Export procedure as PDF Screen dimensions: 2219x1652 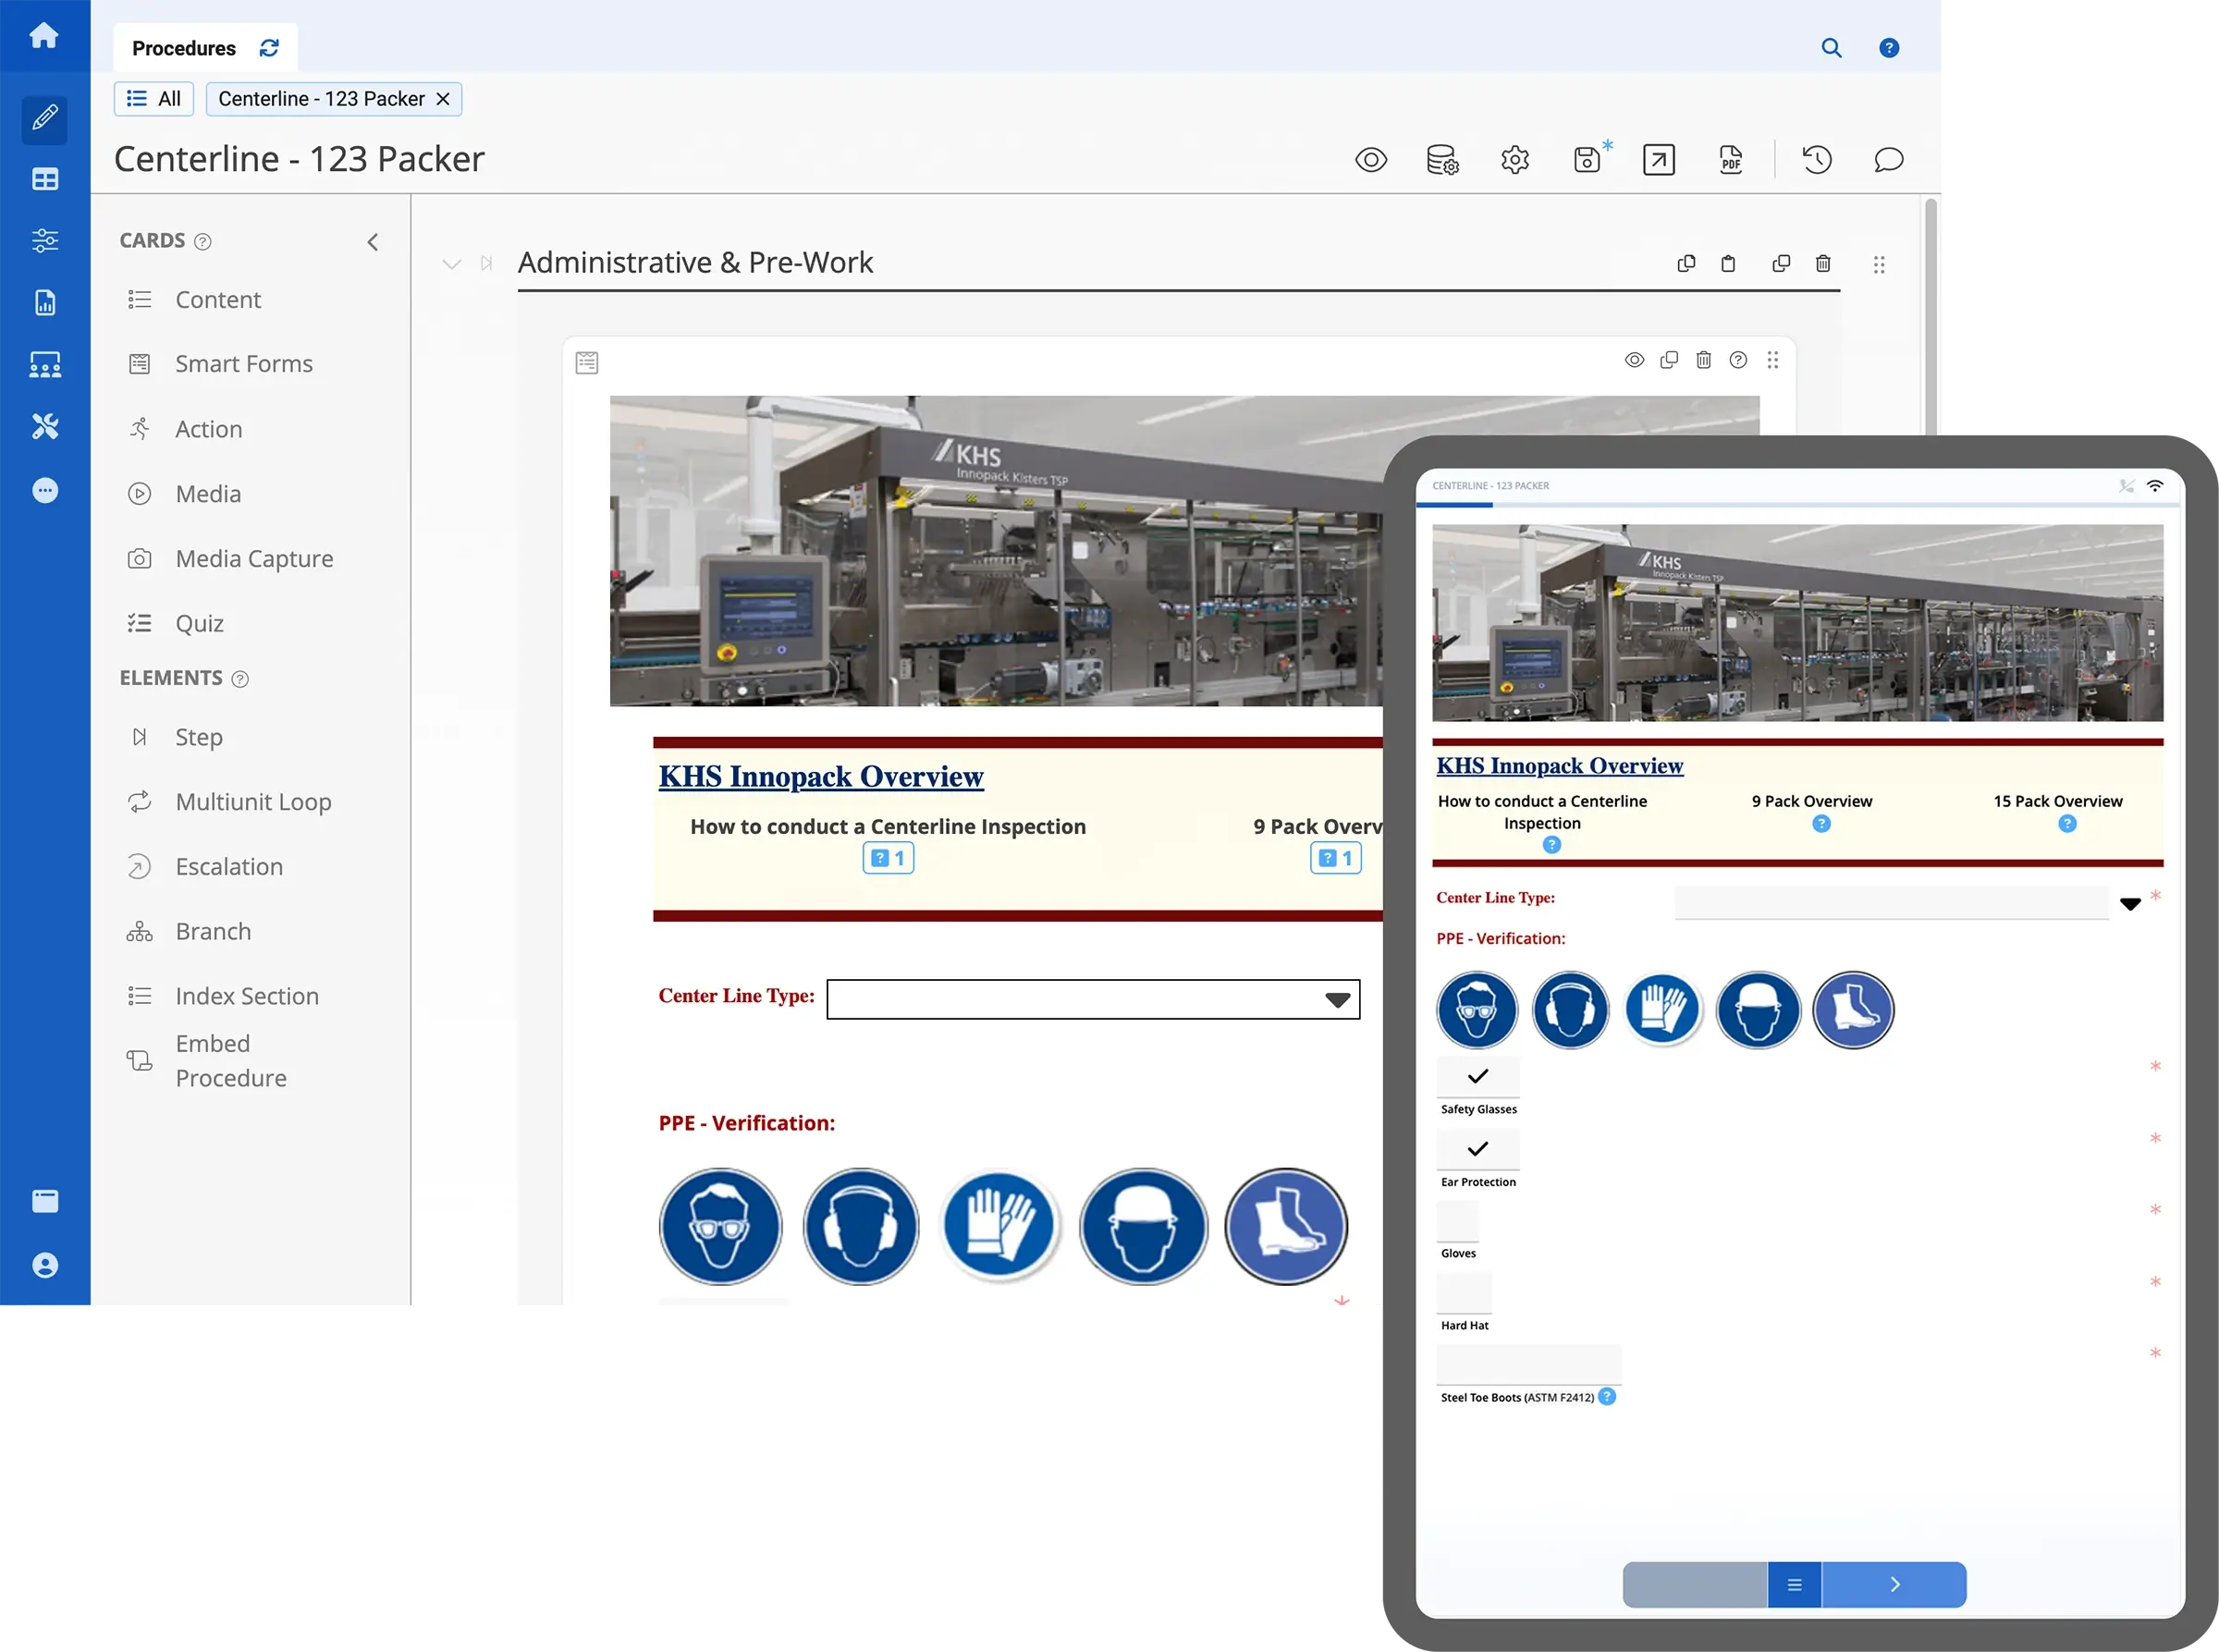click(1731, 160)
